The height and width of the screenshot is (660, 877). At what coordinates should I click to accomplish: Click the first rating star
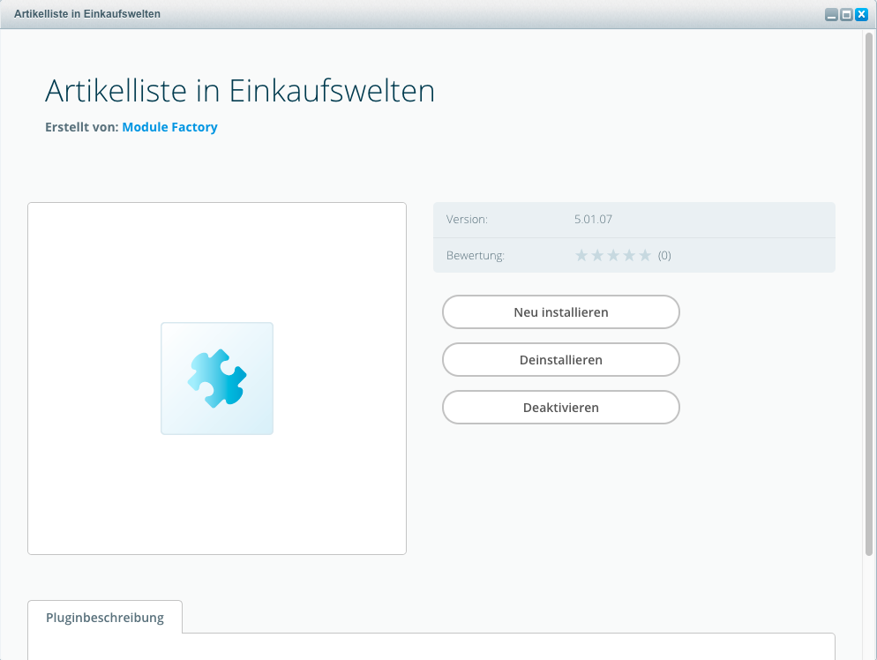click(x=581, y=256)
